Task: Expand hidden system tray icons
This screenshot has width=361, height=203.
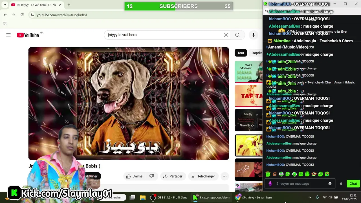Action: point(310,197)
